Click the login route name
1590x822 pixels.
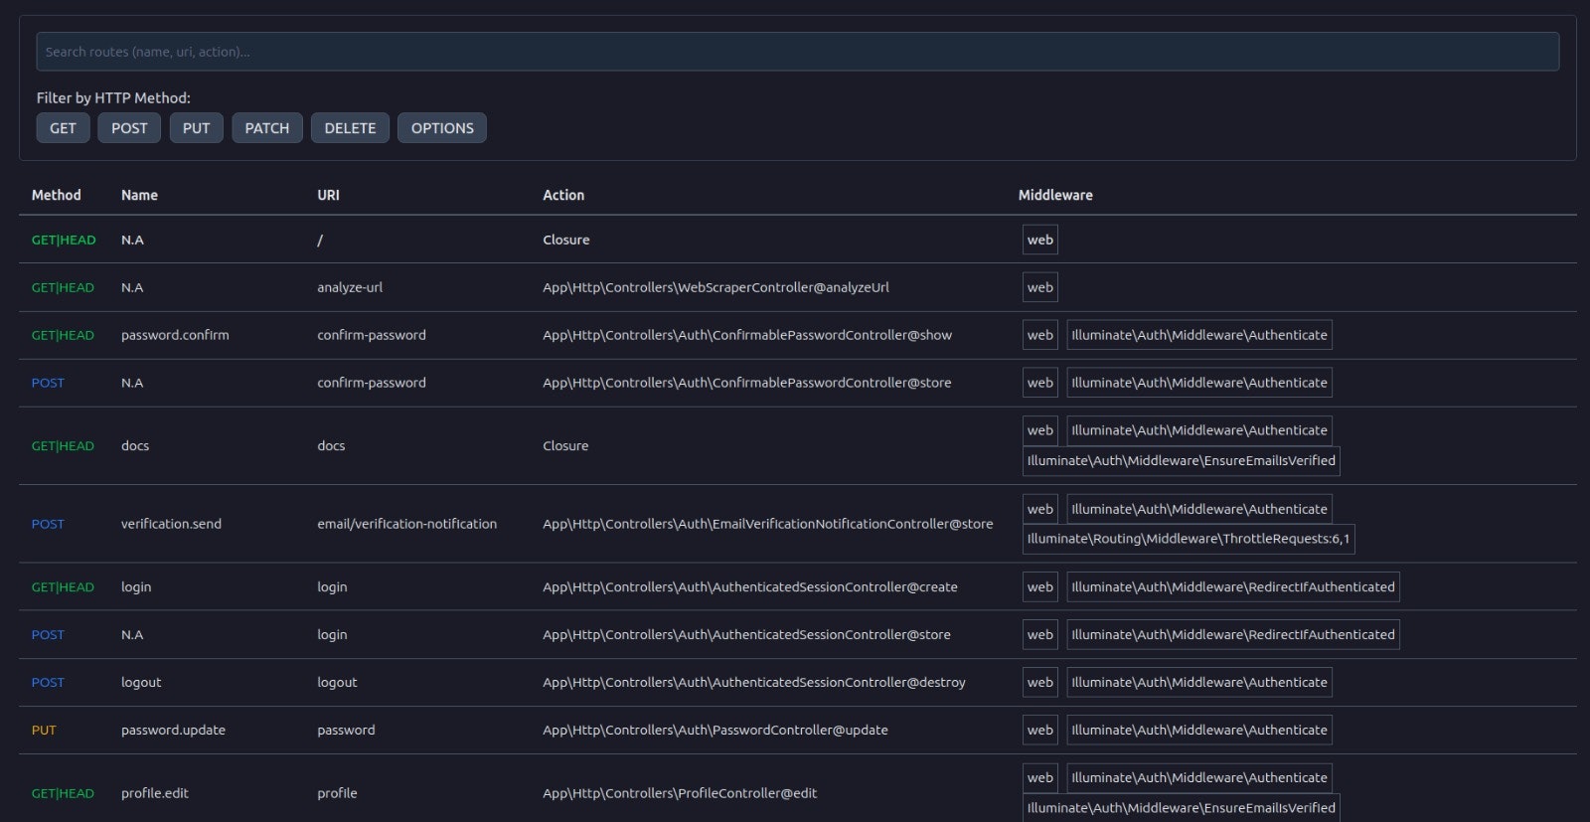(x=136, y=587)
